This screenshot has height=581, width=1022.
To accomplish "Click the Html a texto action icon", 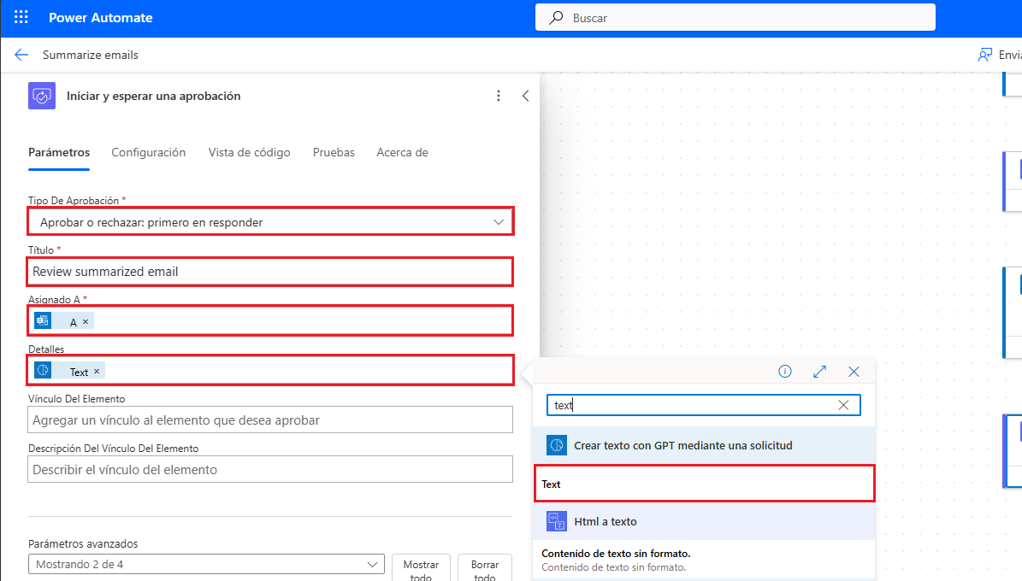I will (x=557, y=522).
